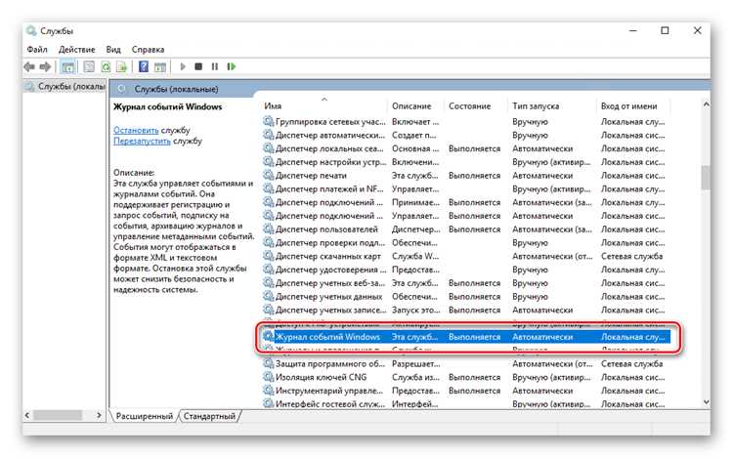The height and width of the screenshot is (458, 733).
Task: Sort by the Тип запуска column header
Action: pos(551,106)
